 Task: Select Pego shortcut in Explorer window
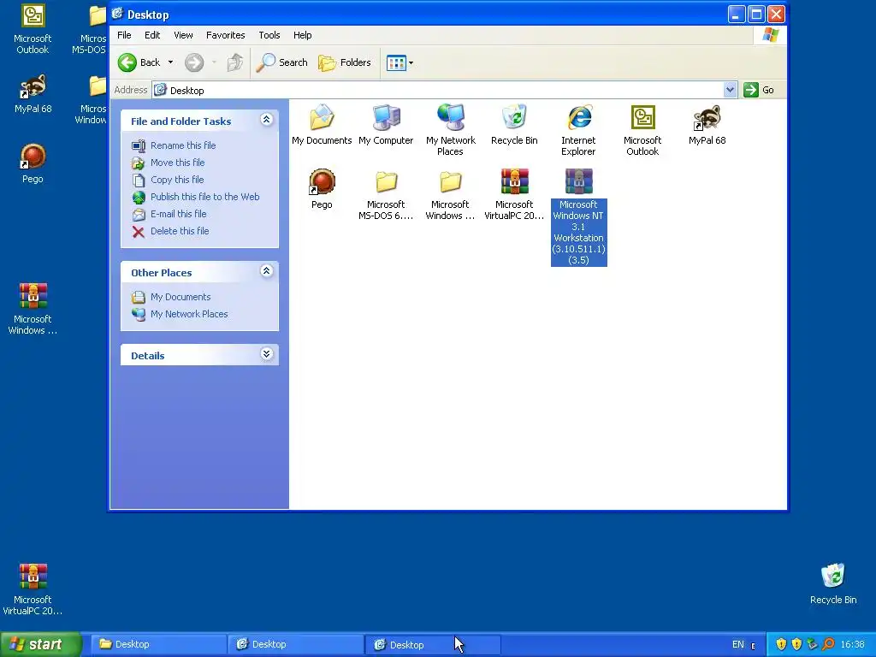click(322, 182)
